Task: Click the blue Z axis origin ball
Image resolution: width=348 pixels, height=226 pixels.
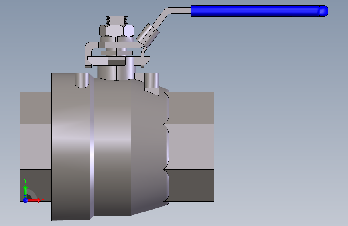Action: tap(25, 201)
